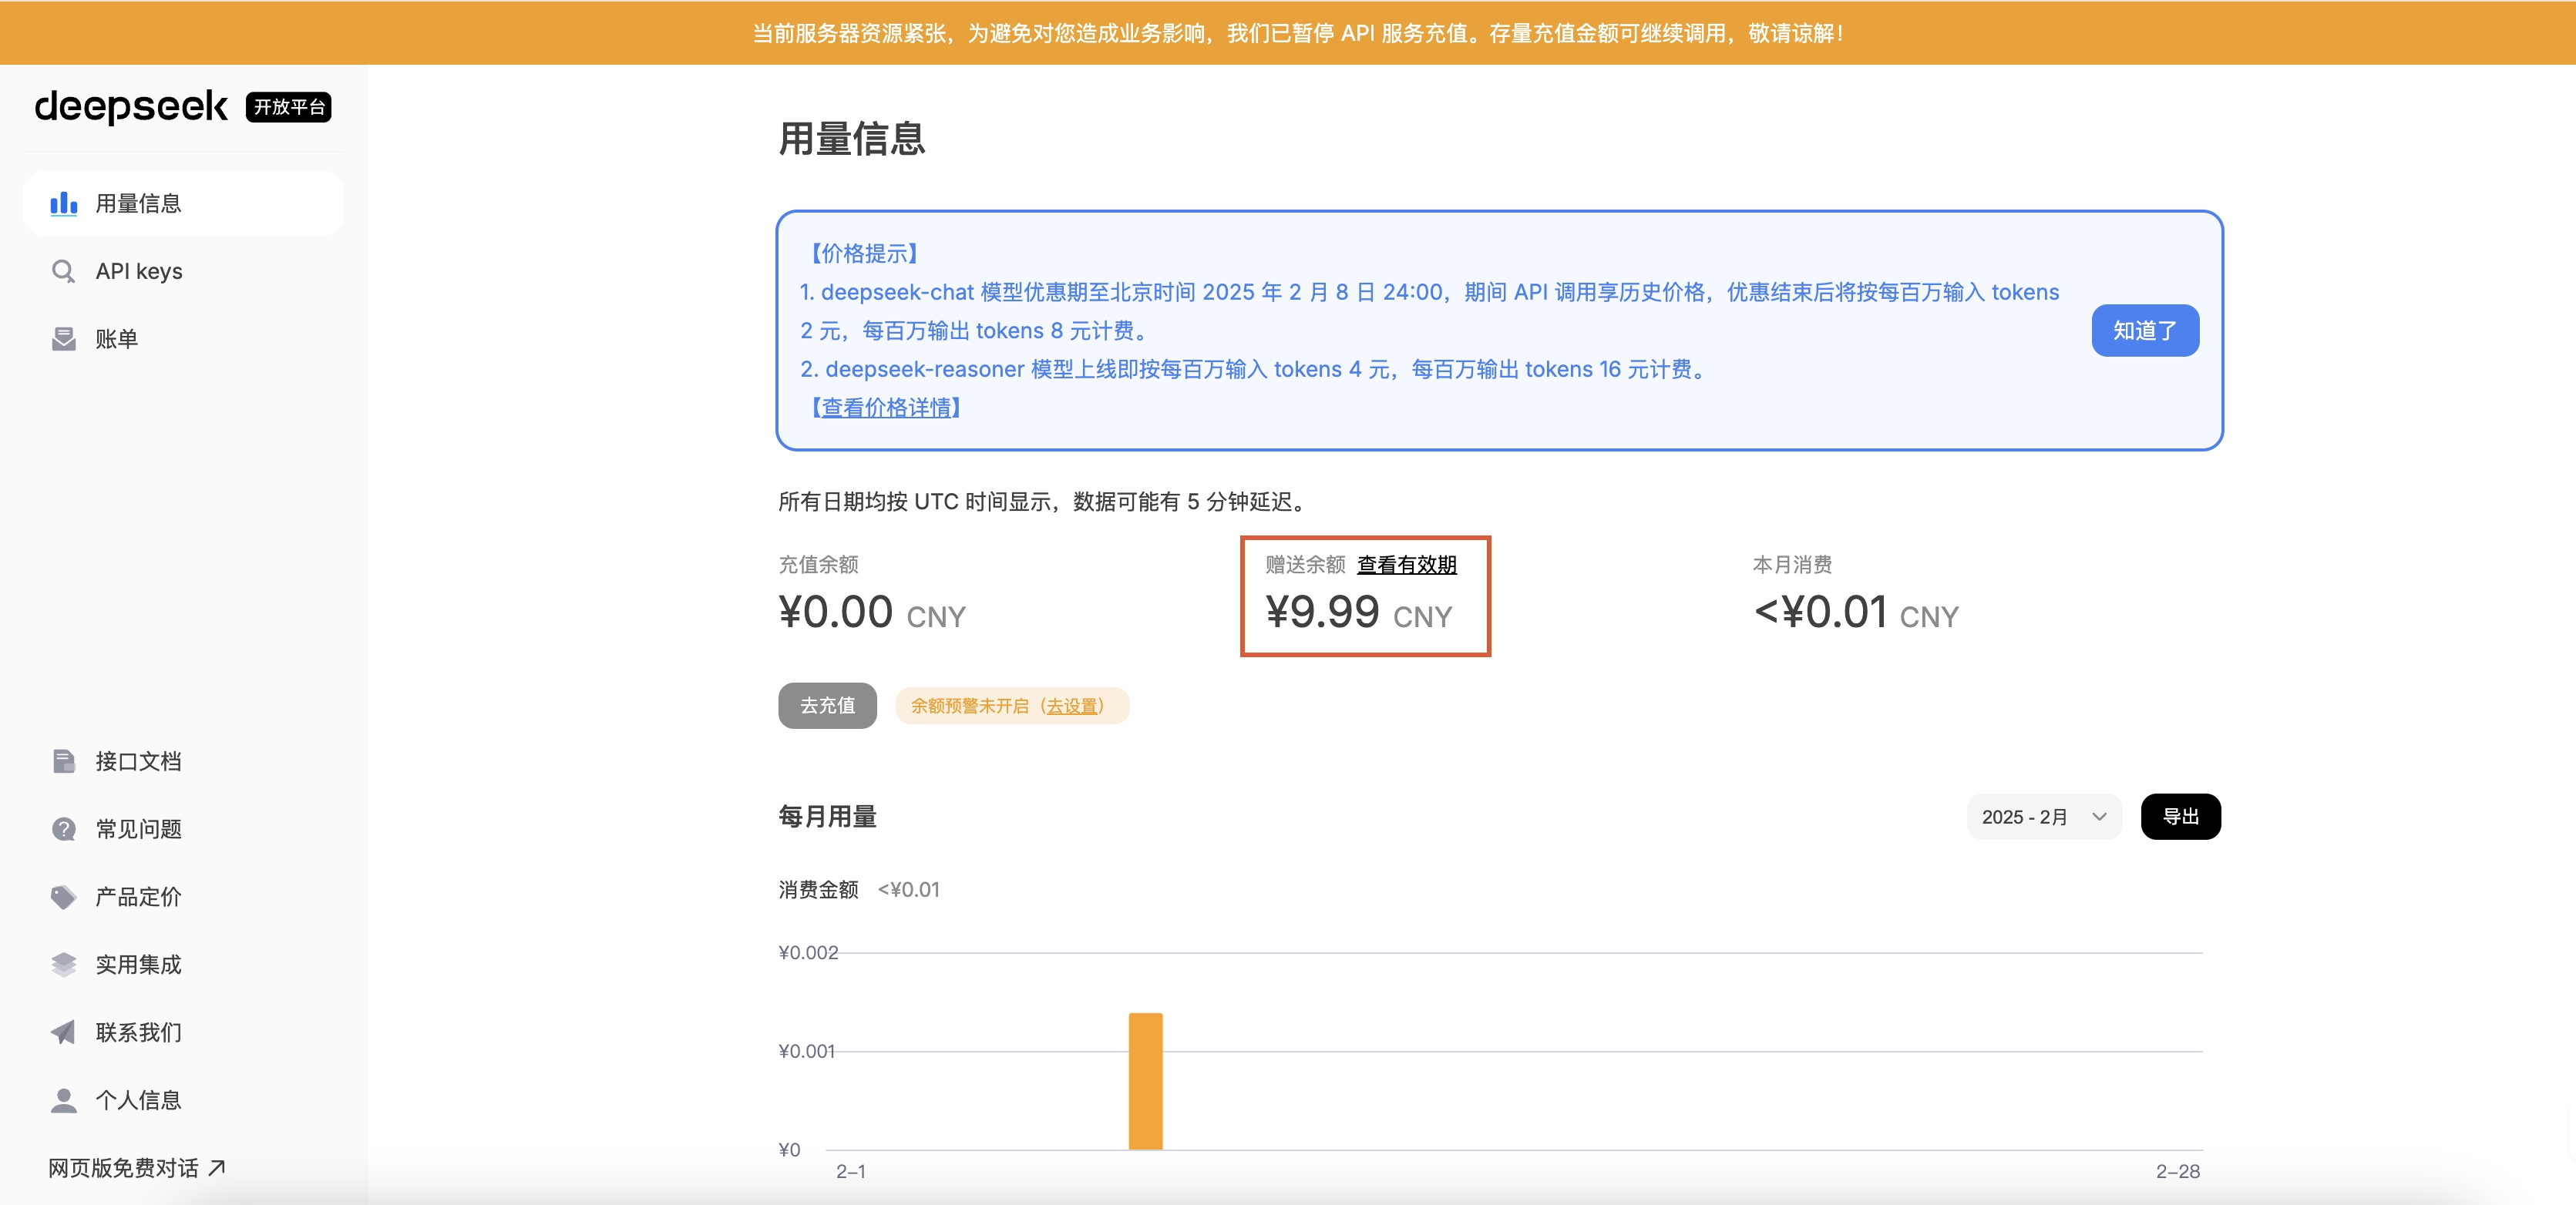The height and width of the screenshot is (1205, 2576).
Task: Click the deepseek logo
Action: click(131, 106)
